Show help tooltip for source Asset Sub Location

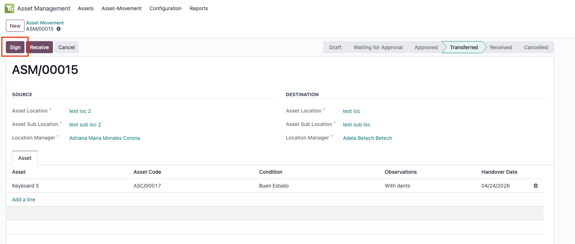(61, 123)
